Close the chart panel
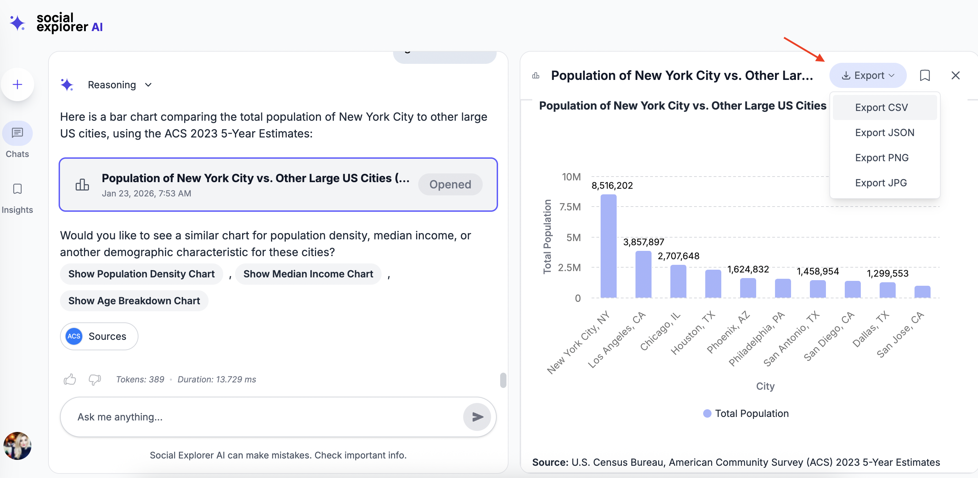 pos(955,76)
